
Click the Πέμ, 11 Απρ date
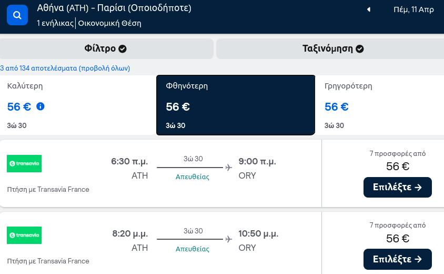[x=413, y=9]
